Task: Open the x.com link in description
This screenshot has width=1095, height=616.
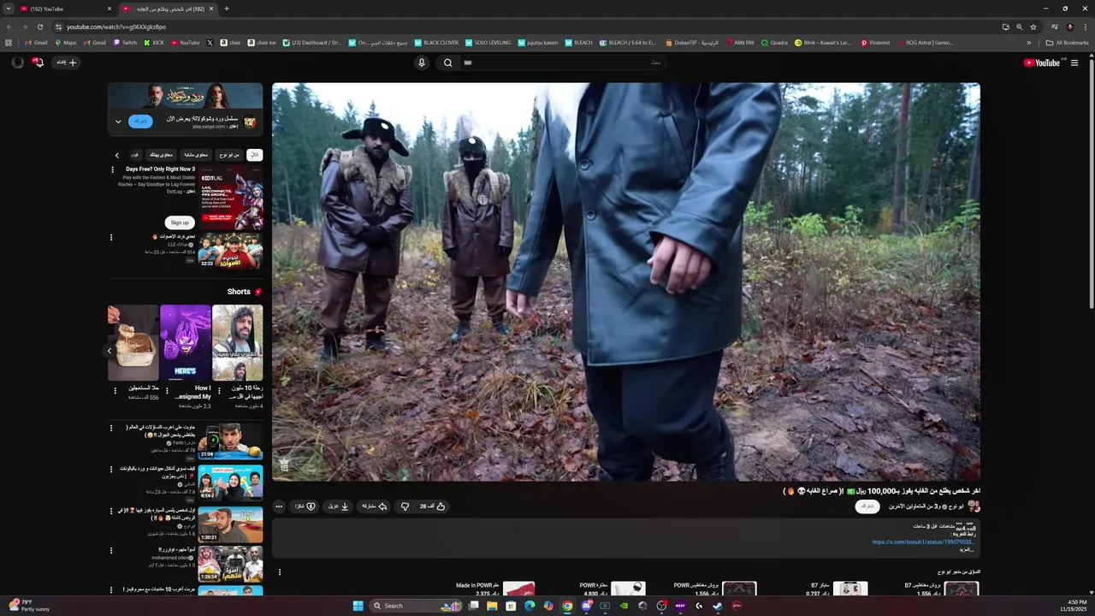Action: (x=923, y=542)
